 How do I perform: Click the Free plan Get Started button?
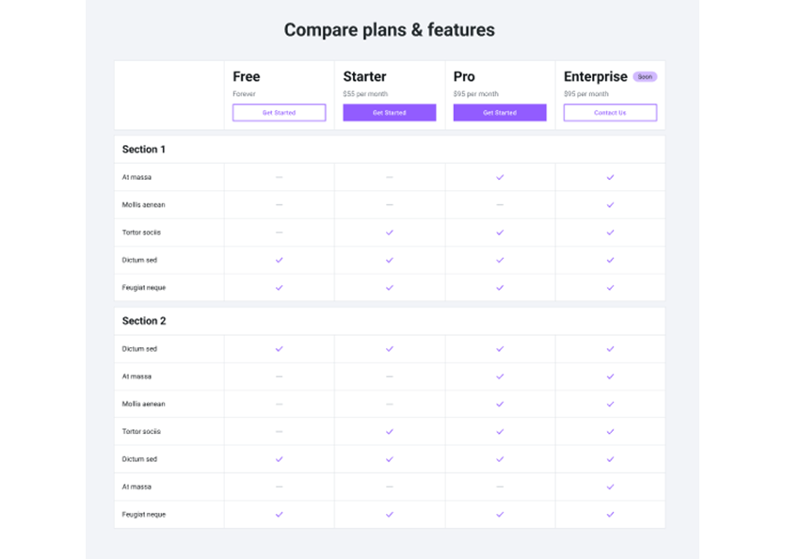279,113
